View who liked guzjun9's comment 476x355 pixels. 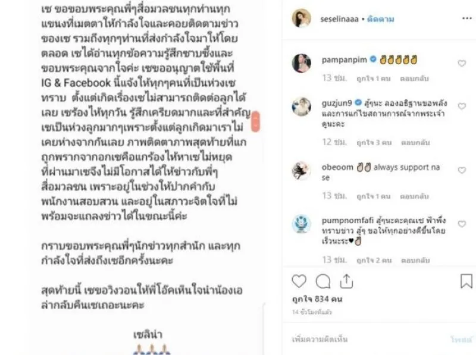(374, 143)
